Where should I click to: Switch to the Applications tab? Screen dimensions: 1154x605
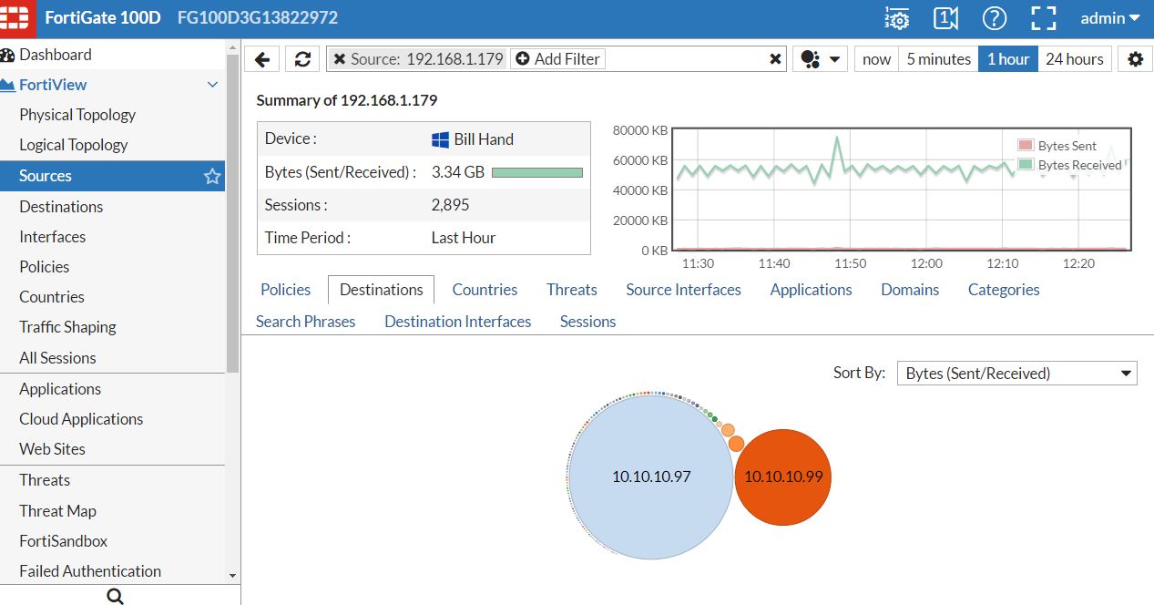(811, 290)
